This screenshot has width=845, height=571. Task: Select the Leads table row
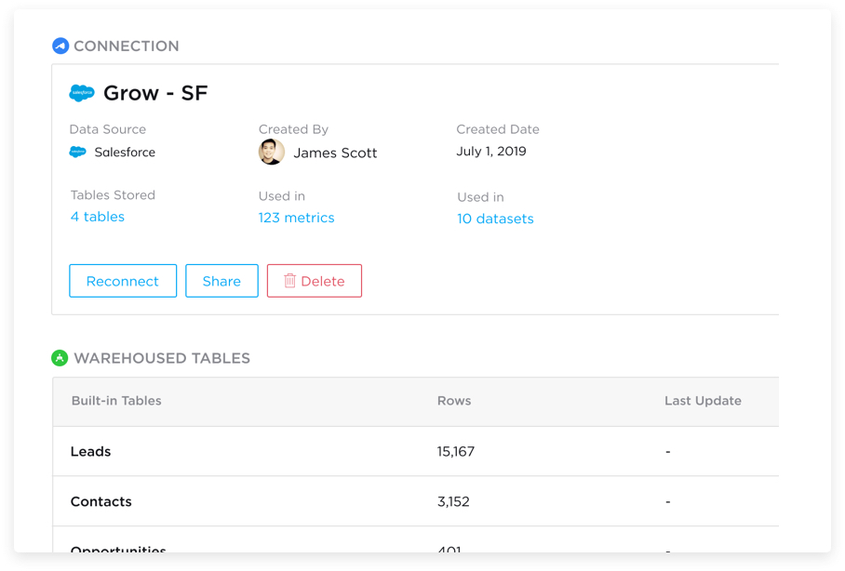[91, 452]
